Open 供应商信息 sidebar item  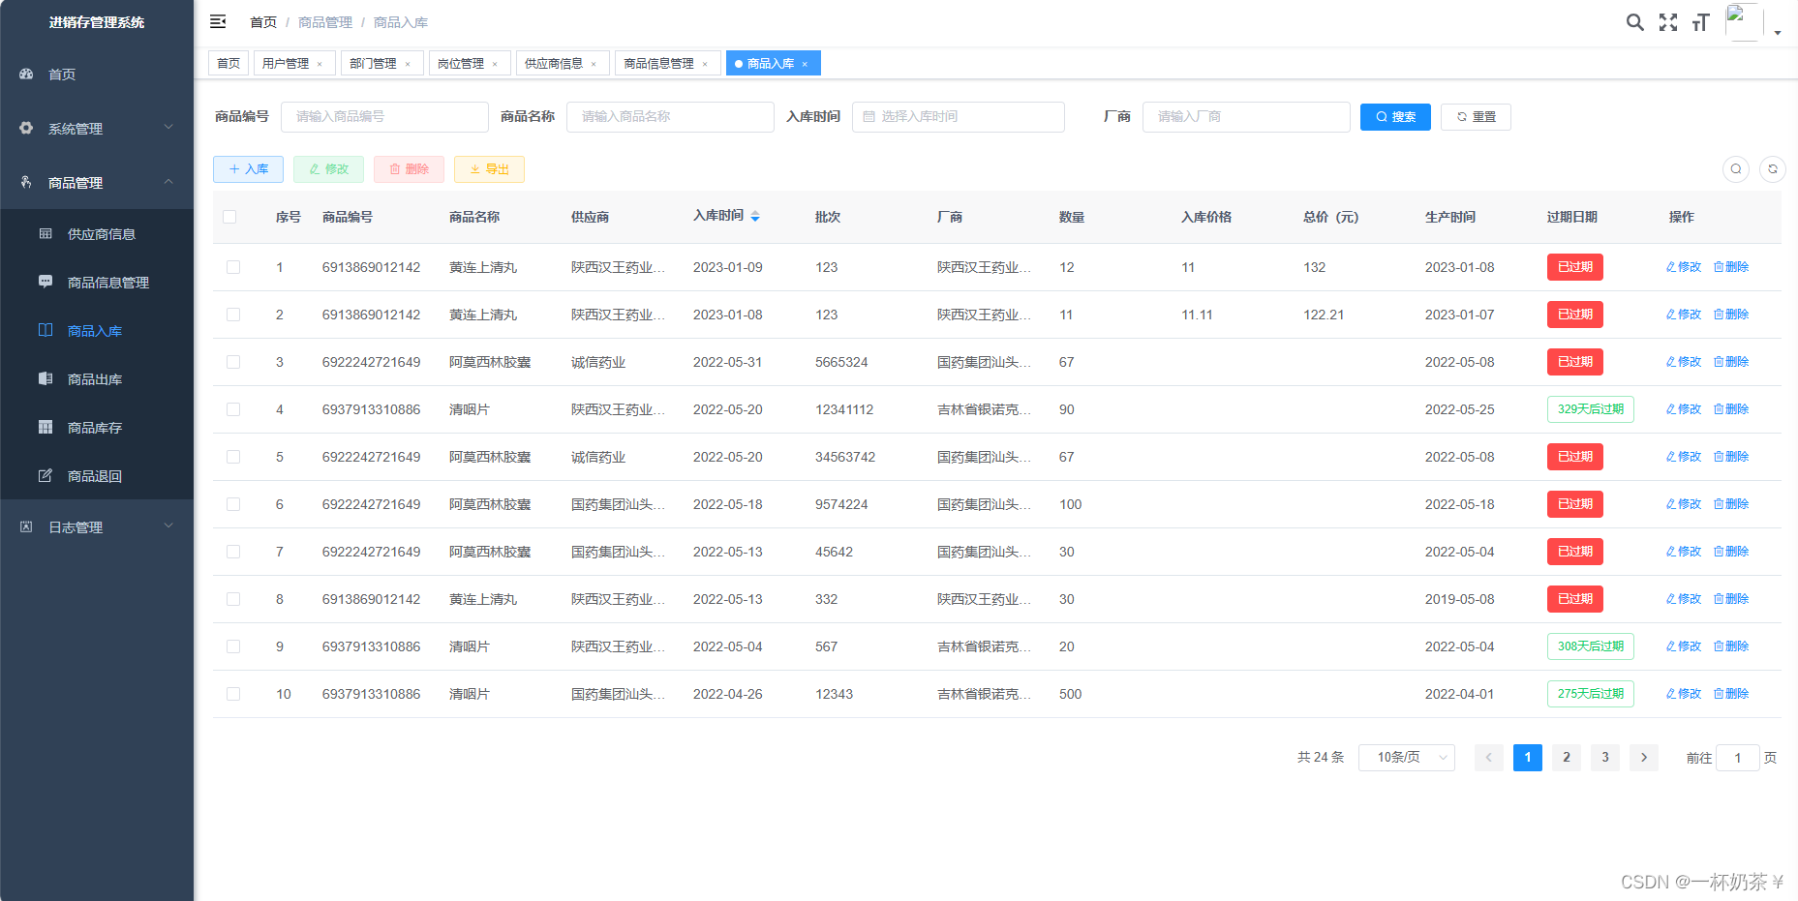tap(97, 234)
